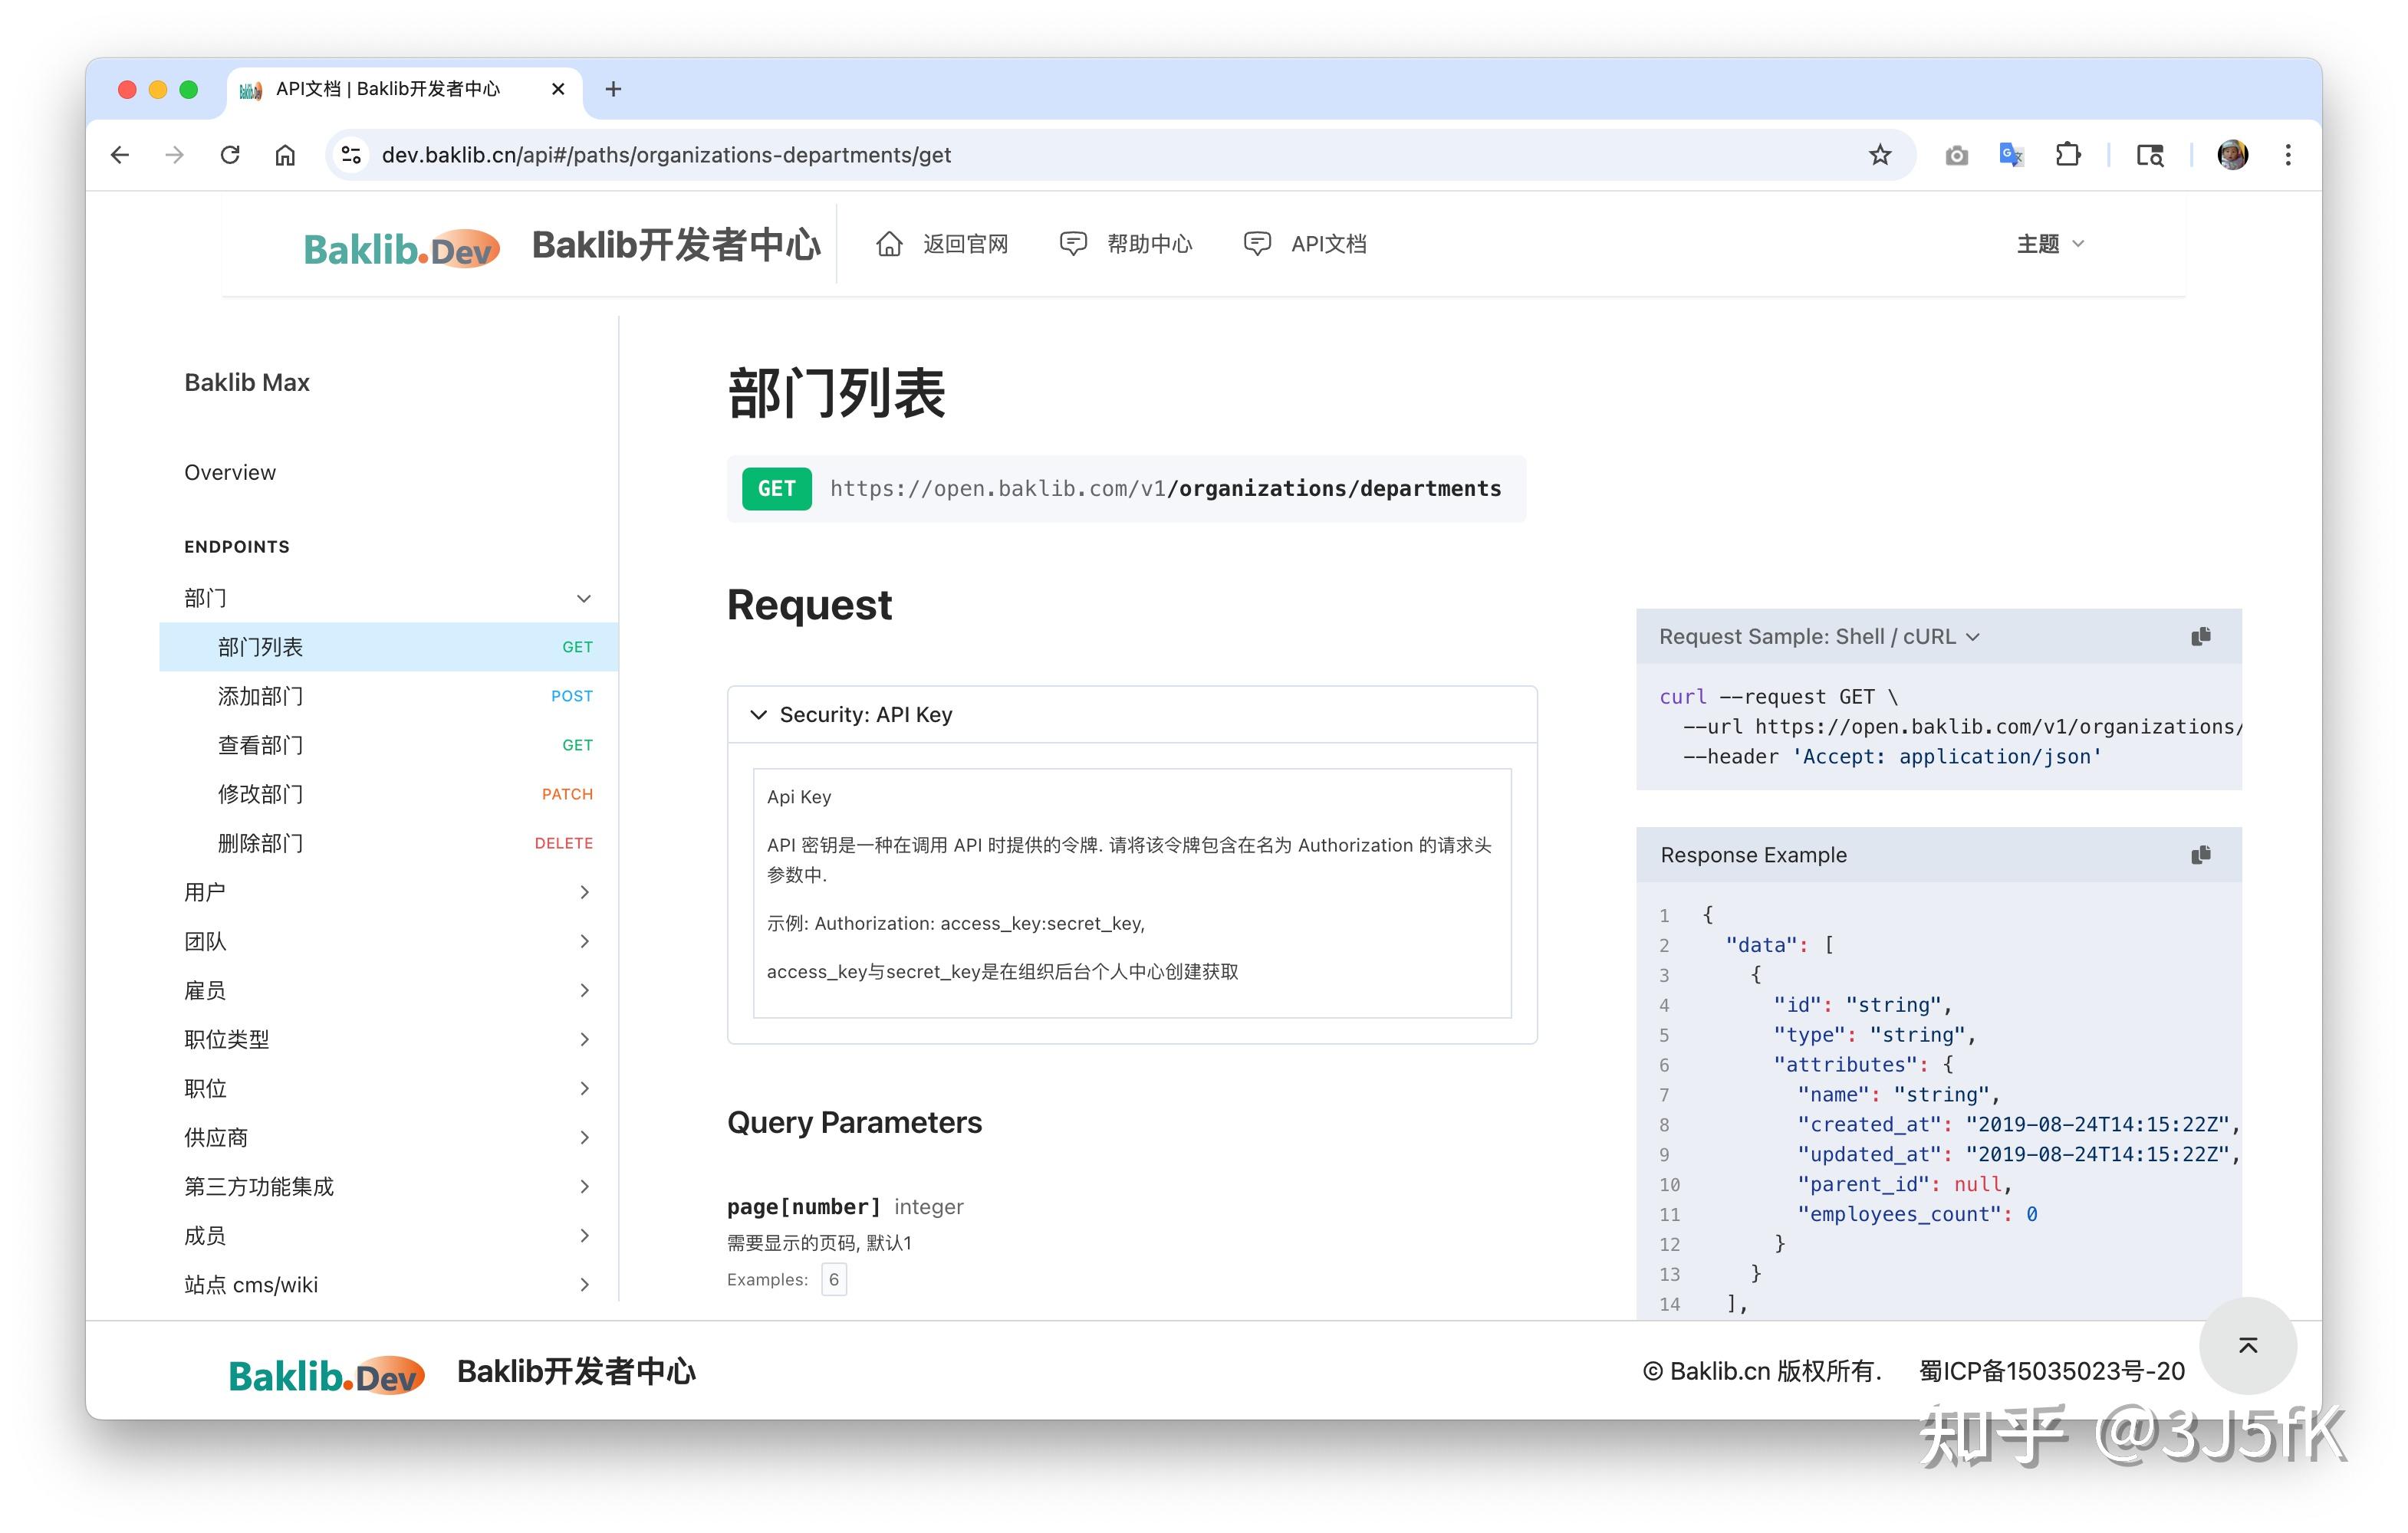Close the API文档 browser tab
Viewport: 2408px width, 1533px height.
[x=558, y=89]
